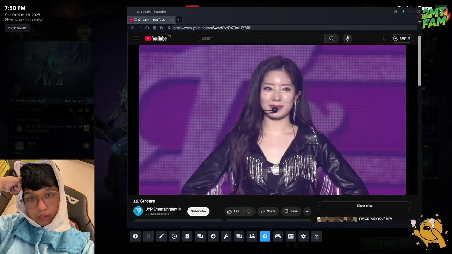Like the video with 12K likes
The image size is (452, 254).
coord(233,211)
